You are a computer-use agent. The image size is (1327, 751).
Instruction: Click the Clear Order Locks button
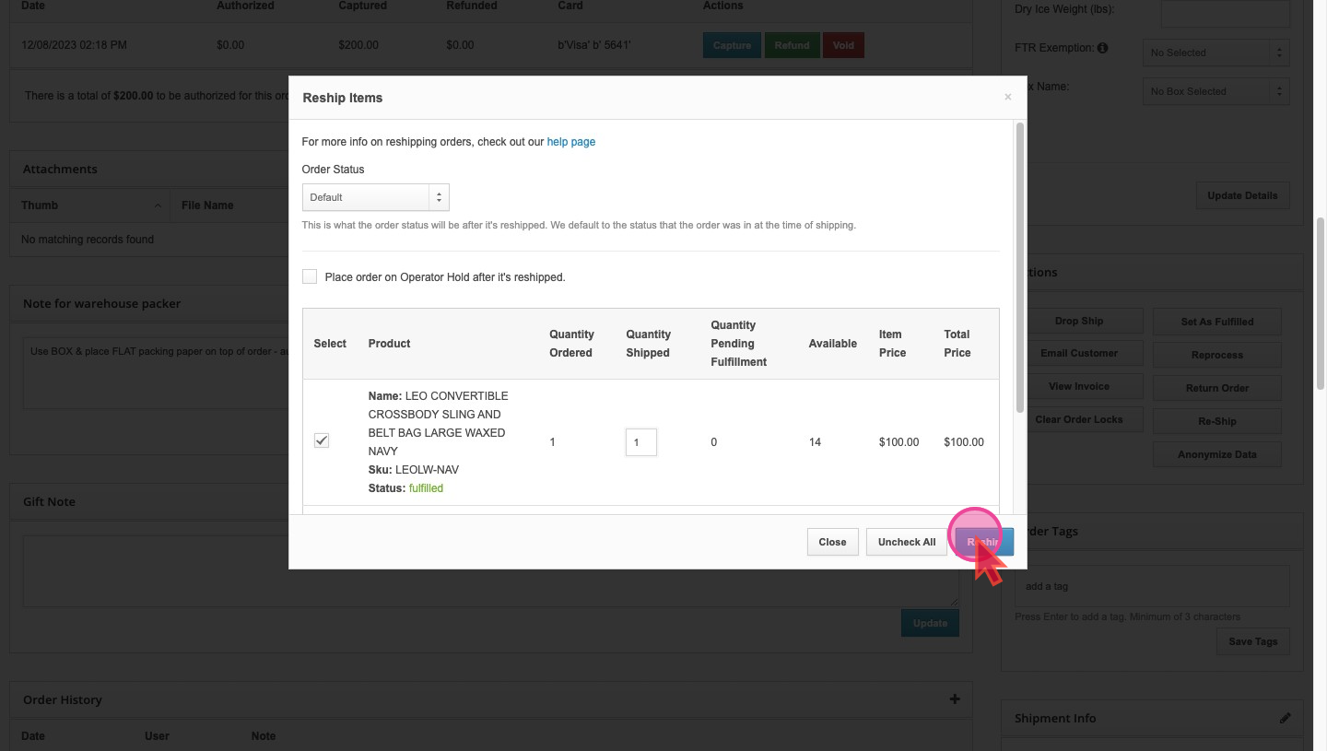tap(1079, 419)
